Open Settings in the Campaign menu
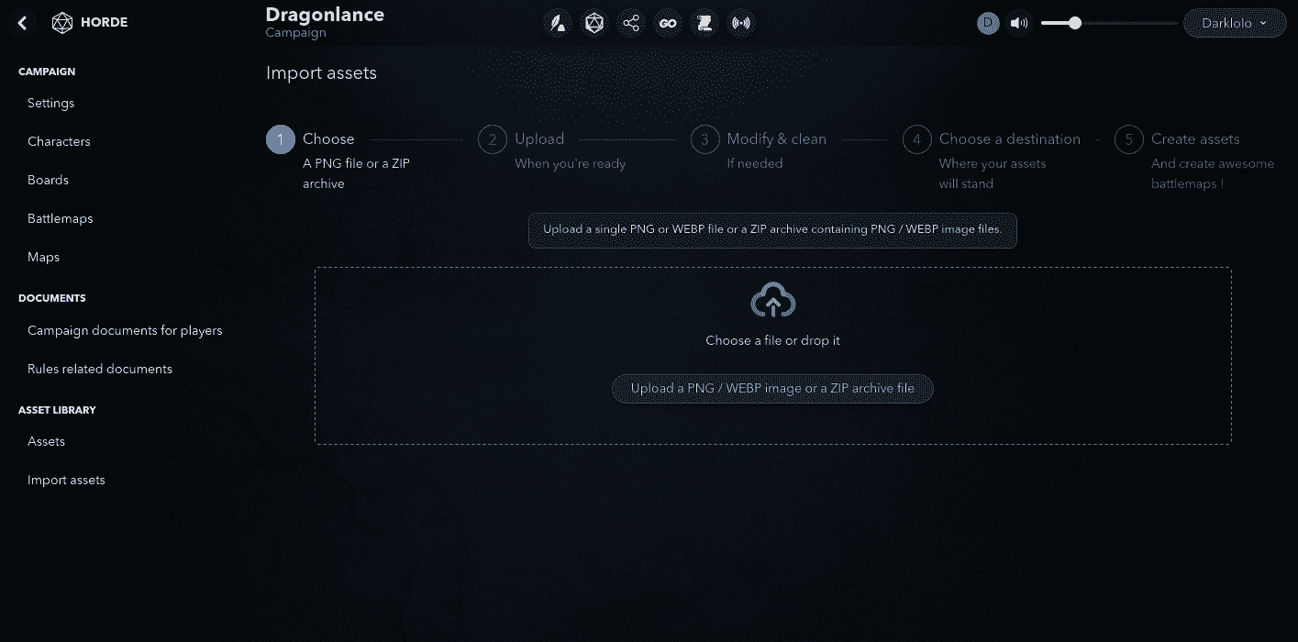This screenshot has width=1298, height=642. coord(50,103)
